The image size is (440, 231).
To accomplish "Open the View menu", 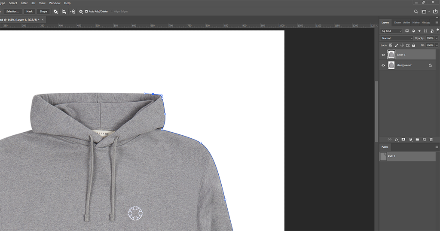I will (x=42, y=3).
